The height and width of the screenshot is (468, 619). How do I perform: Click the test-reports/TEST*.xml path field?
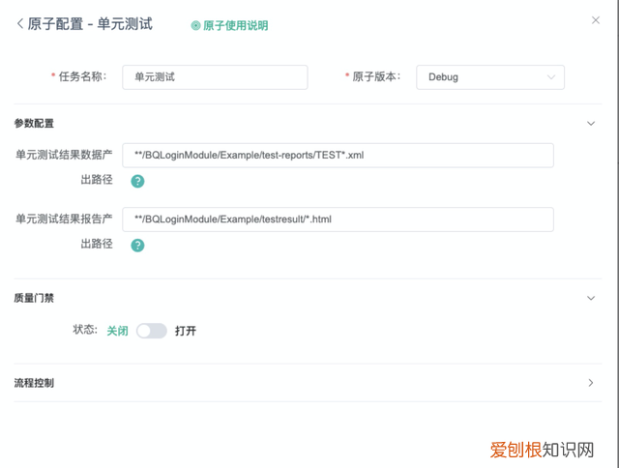338,155
